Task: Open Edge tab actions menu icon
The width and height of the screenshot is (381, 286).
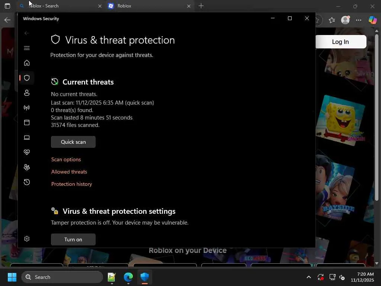Action: click(7, 6)
